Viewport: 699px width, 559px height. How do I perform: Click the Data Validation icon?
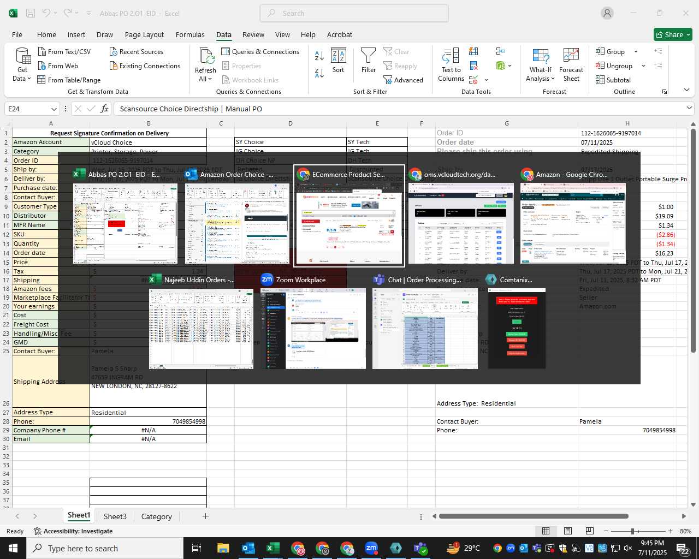473,80
